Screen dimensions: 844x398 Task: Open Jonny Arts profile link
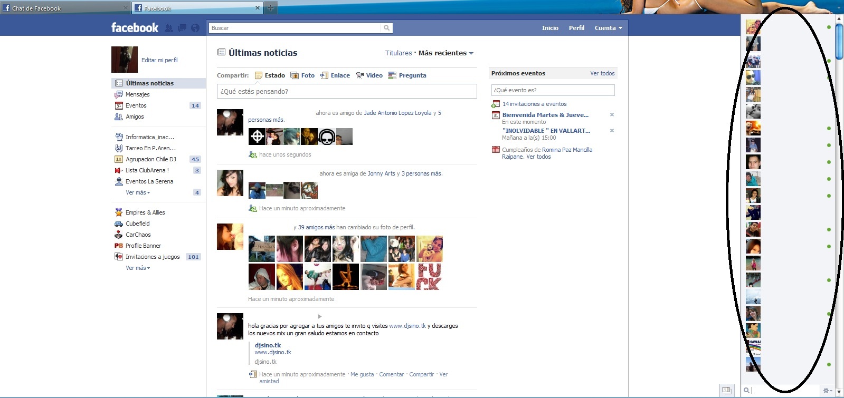[x=381, y=173]
